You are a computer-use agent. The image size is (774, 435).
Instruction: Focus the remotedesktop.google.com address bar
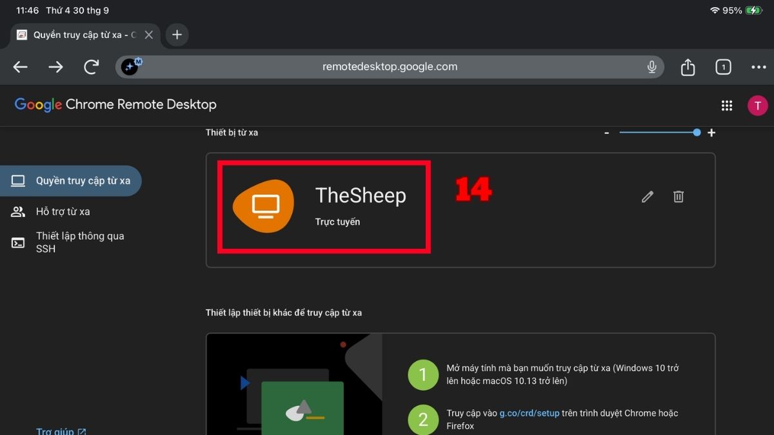coord(390,67)
